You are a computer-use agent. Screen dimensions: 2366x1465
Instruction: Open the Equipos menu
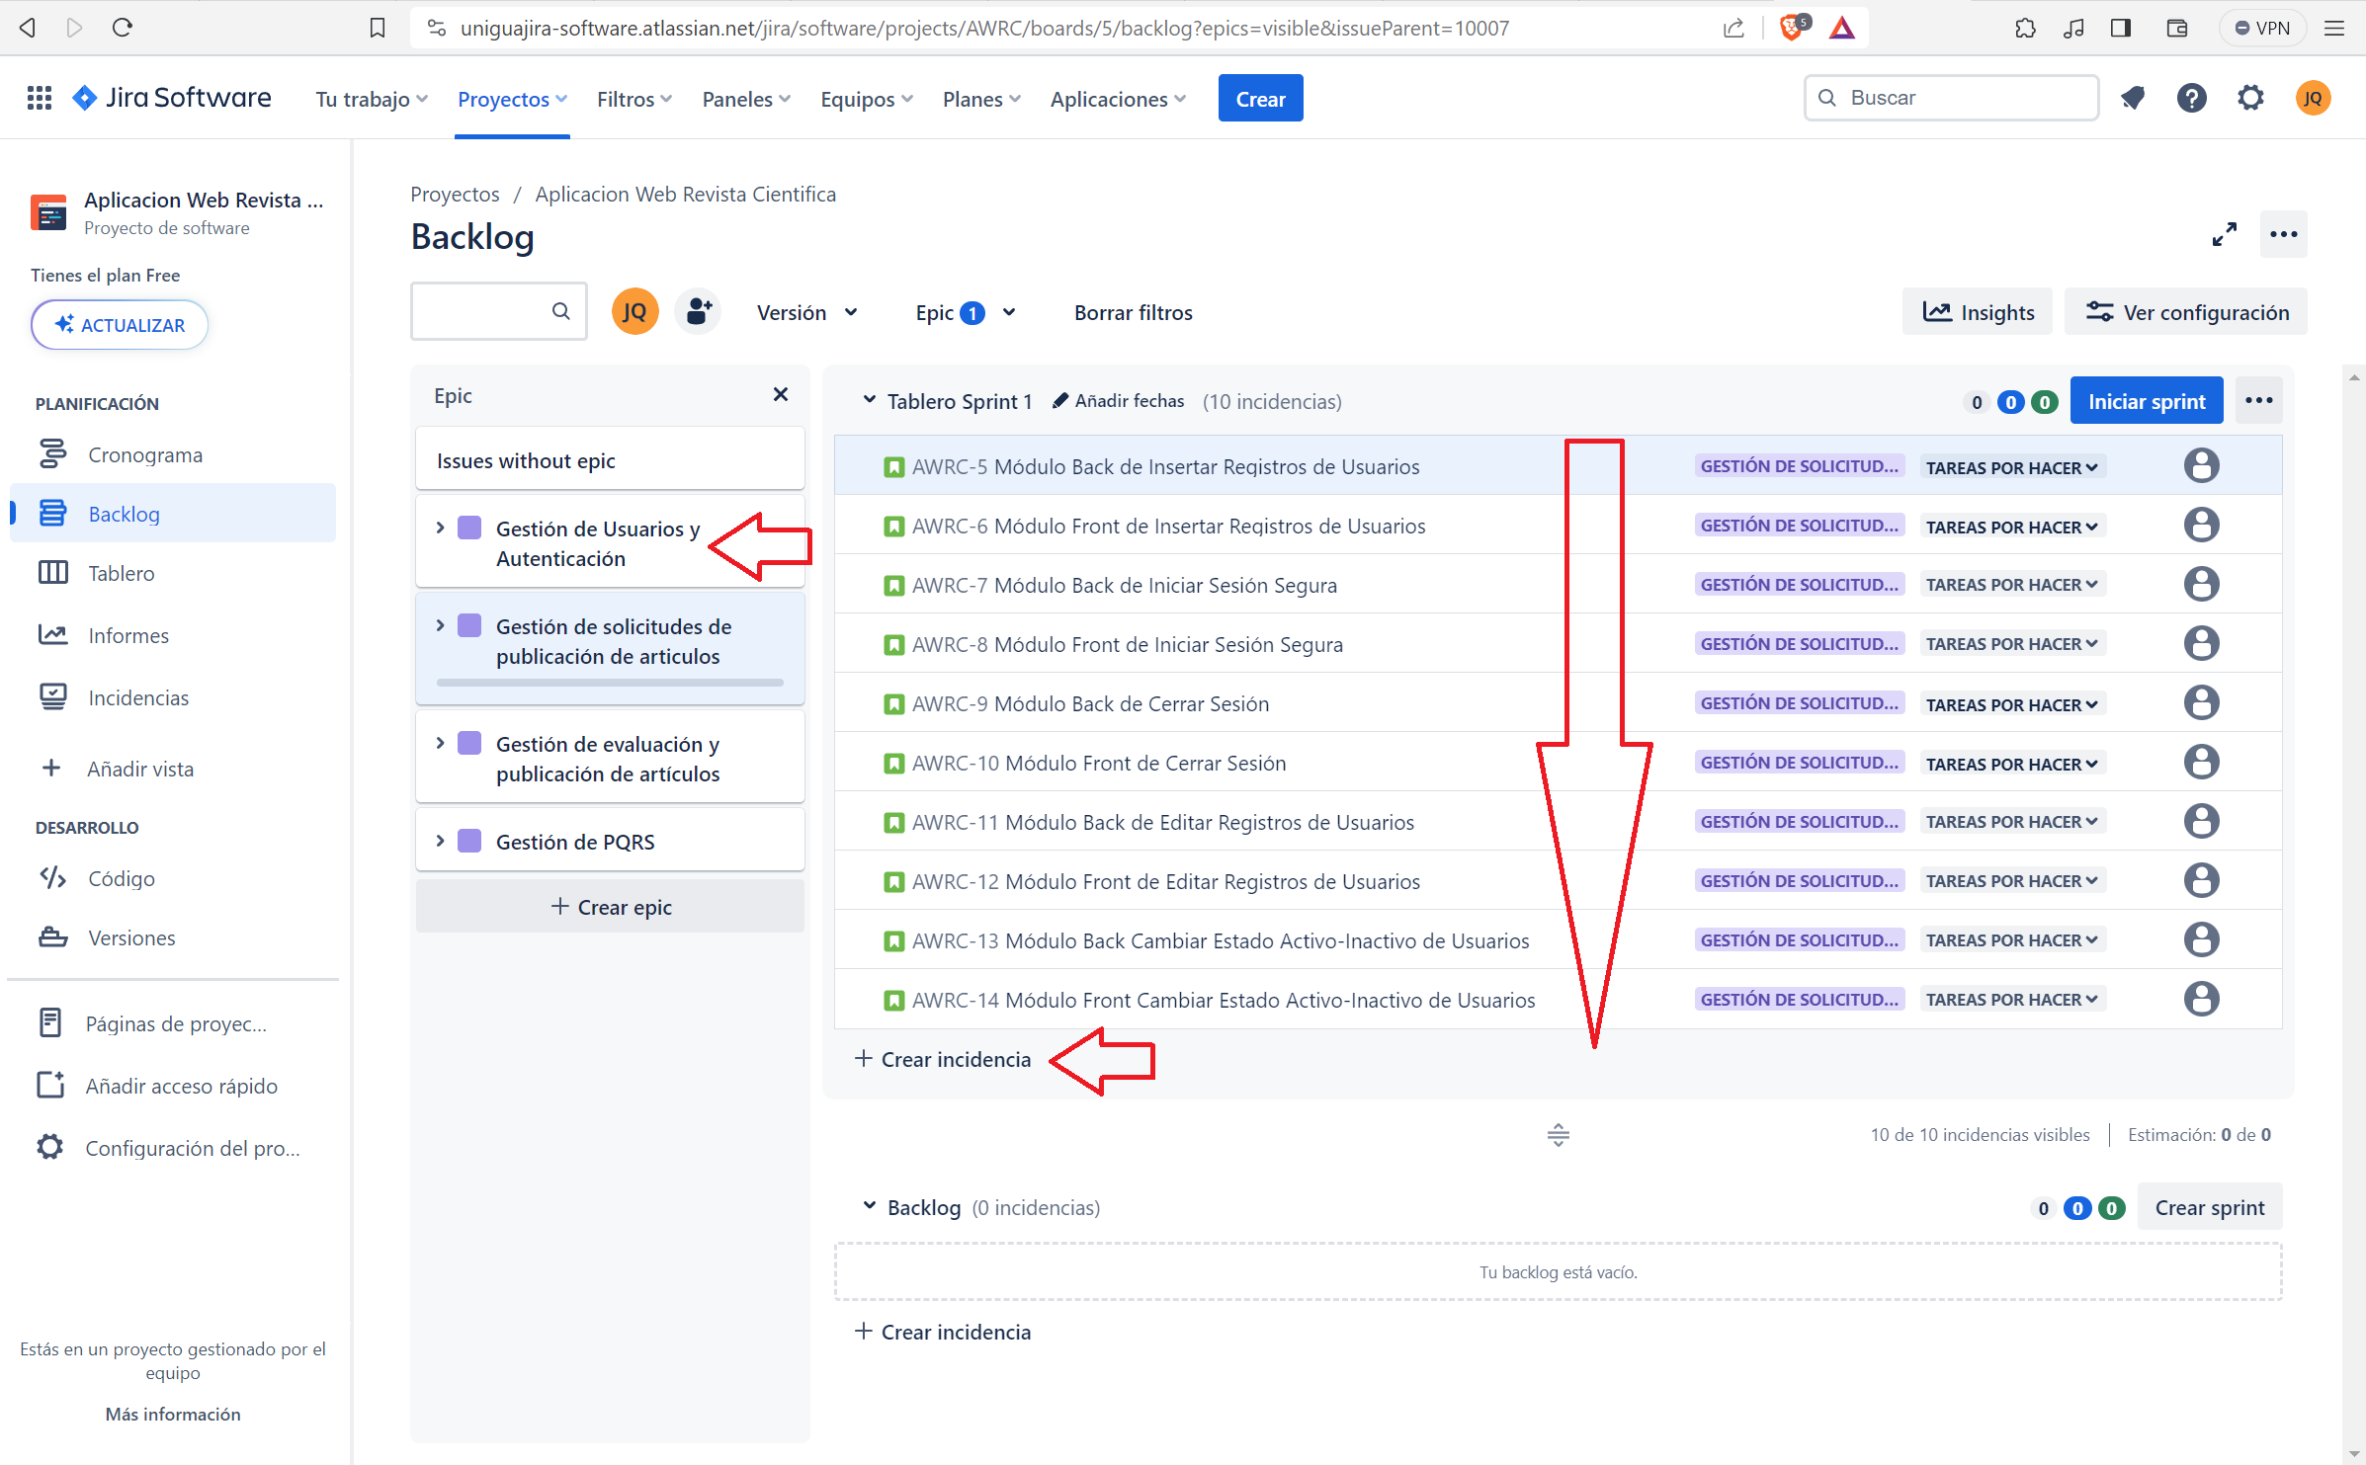[x=867, y=99]
